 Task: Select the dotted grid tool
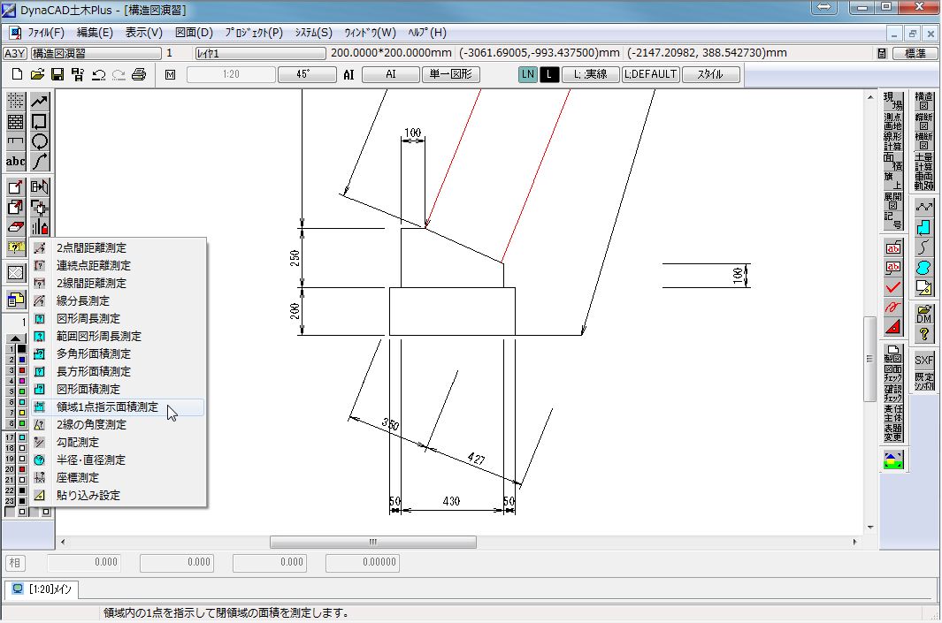point(16,102)
